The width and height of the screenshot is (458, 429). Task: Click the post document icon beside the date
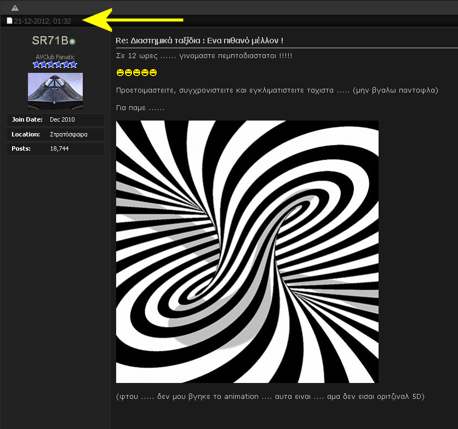tap(10, 21)
